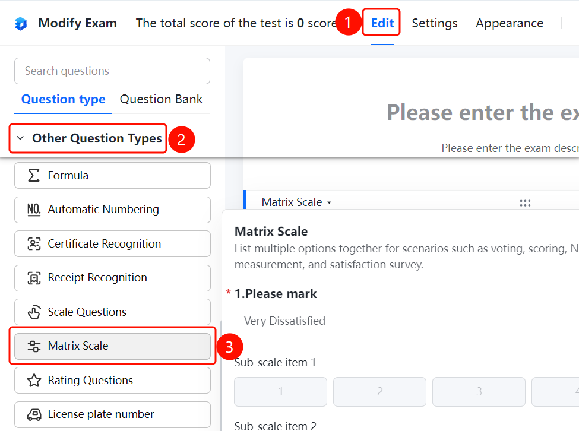This screenshot has height=431, width=579.
Task: Click the Search questions field
Action: click(112, 71)
